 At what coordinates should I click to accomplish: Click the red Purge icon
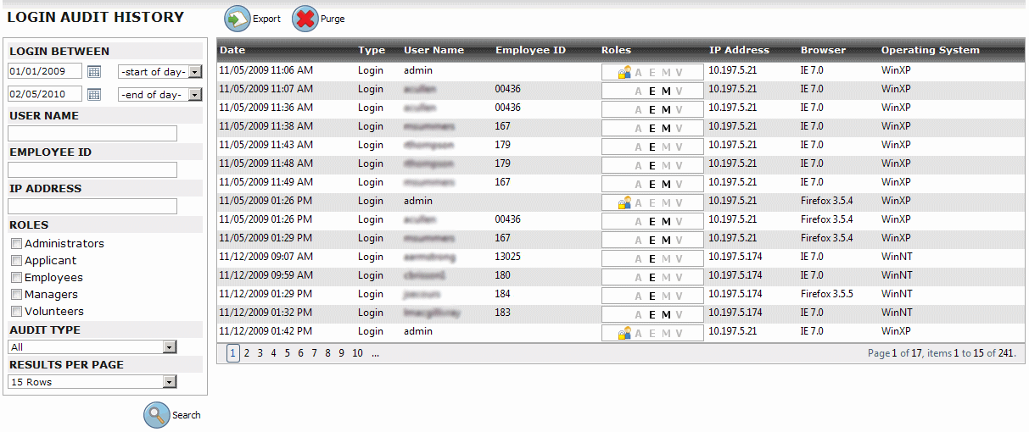pos(305,19)
